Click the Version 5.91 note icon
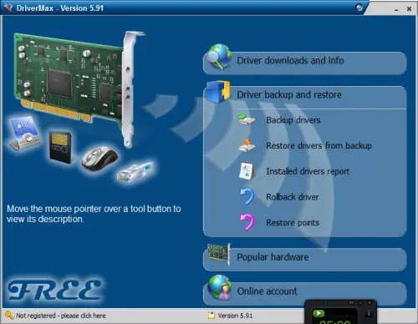 coord(212,316)
